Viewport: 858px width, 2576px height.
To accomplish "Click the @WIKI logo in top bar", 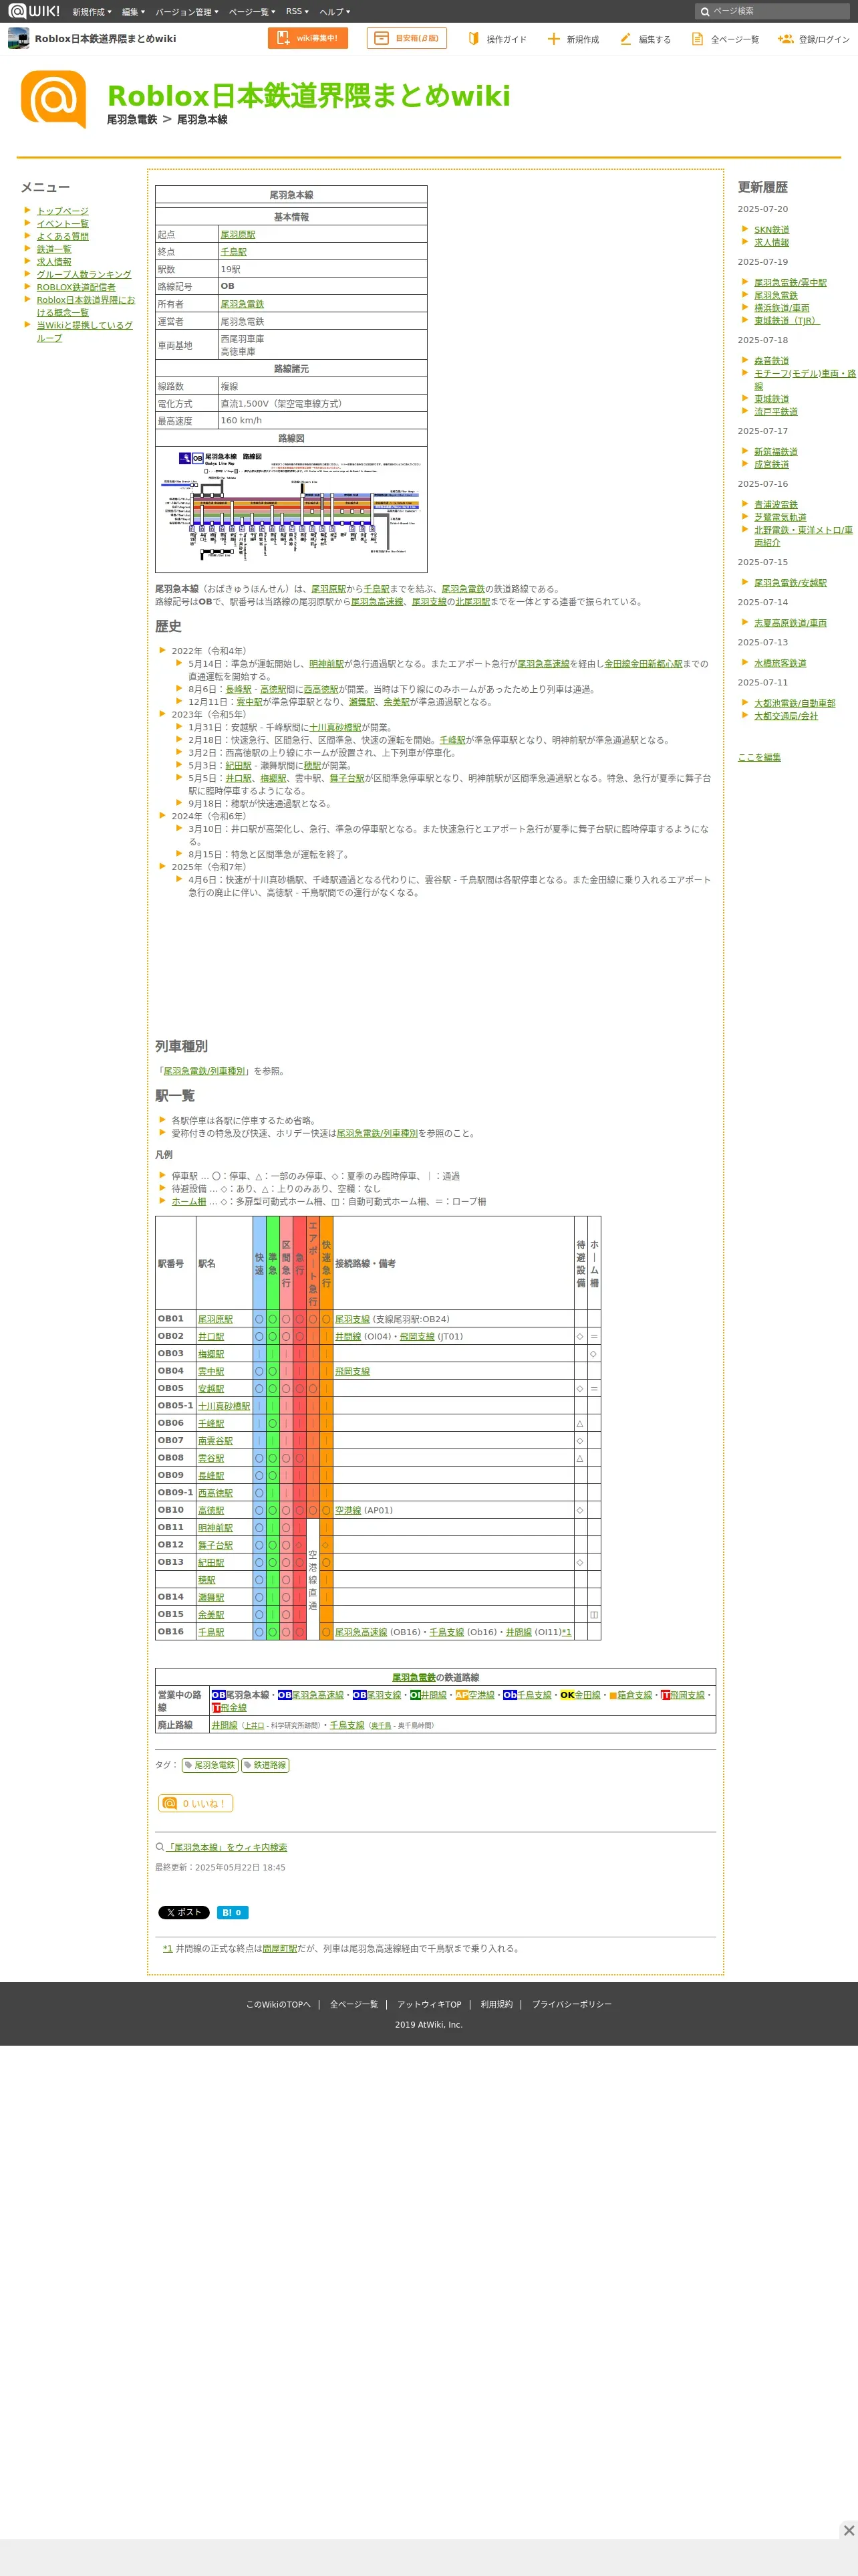I will point(33,11).
